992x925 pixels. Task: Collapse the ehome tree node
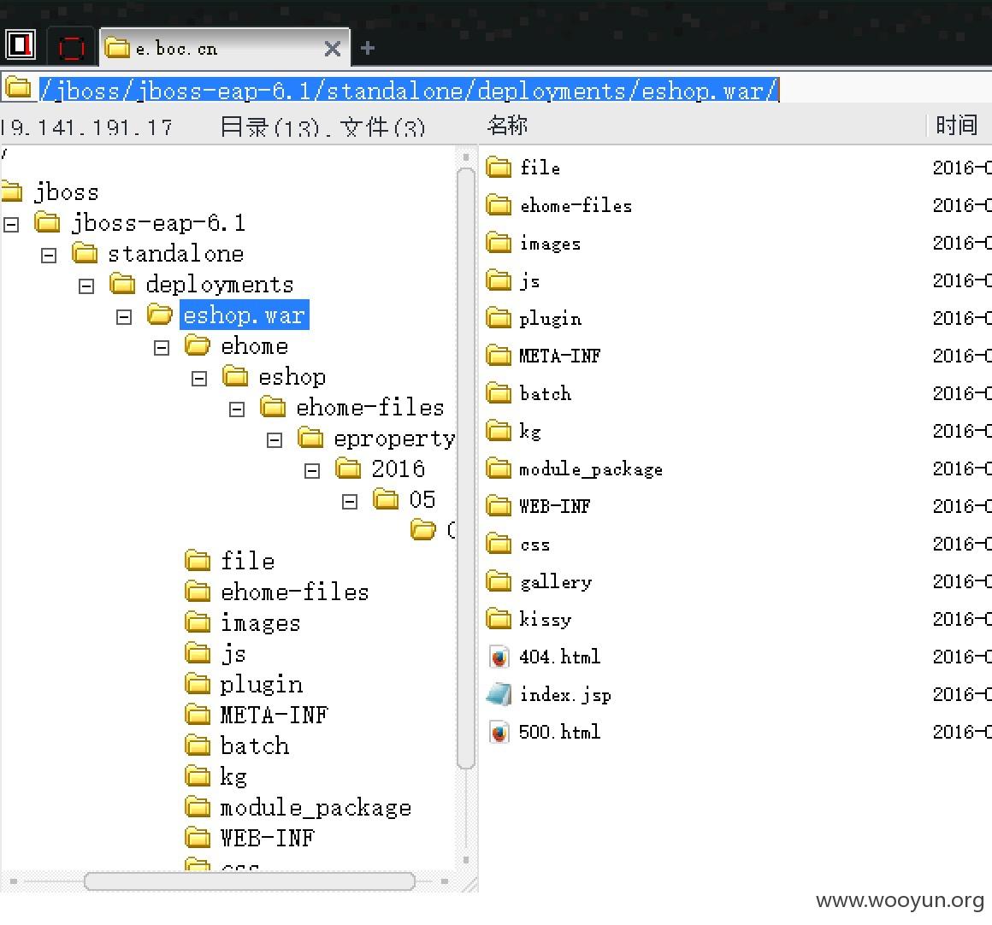[x=162, y=348]
